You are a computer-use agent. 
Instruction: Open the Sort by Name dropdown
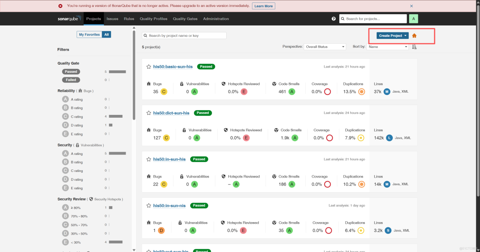click(388, 47)
